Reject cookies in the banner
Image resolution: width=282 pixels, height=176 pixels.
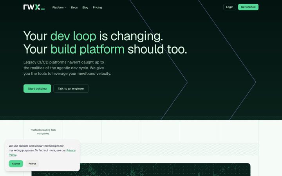tap(32, 163)
